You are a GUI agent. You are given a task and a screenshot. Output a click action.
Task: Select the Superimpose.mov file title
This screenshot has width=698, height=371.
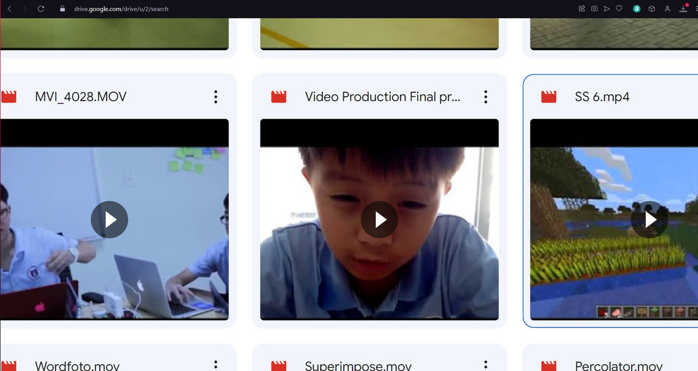point(358,366)
